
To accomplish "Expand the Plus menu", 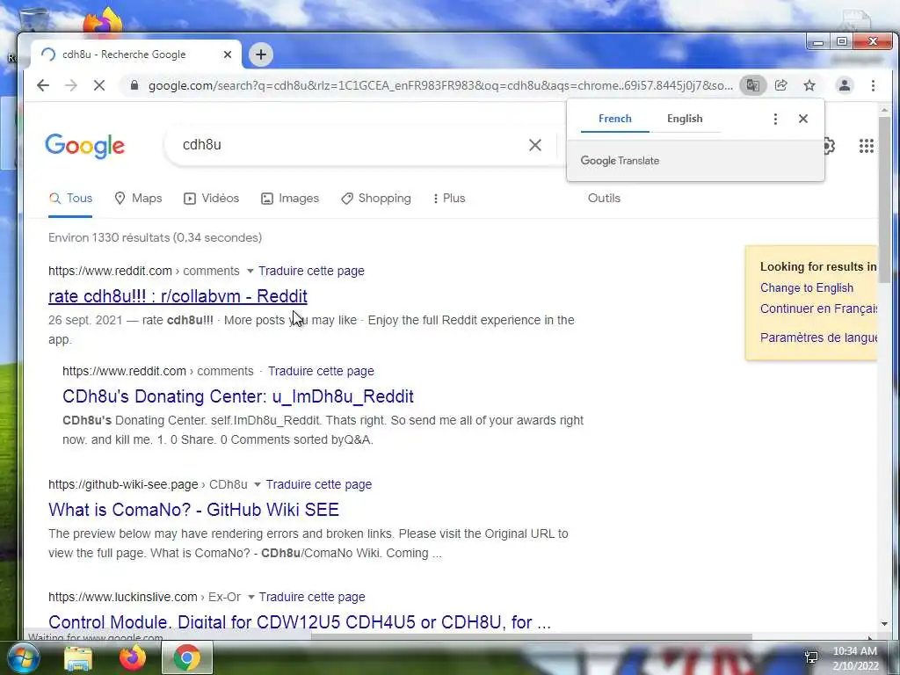I will pos(449,199).
